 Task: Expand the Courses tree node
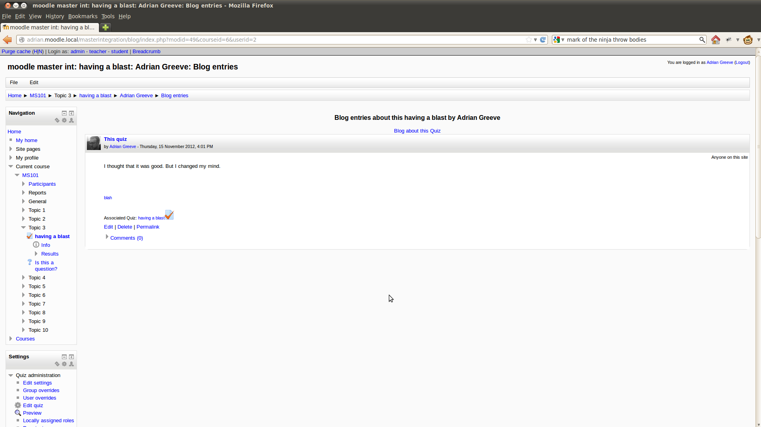pos(11,339)
